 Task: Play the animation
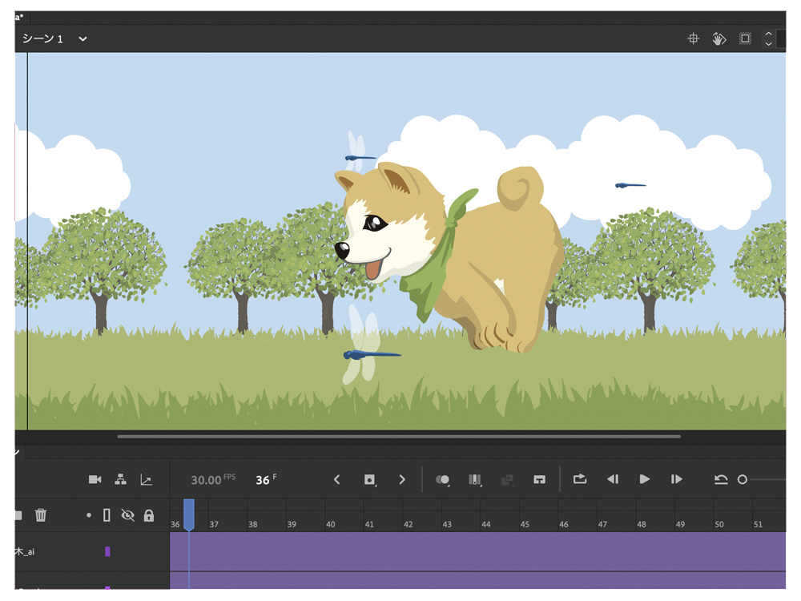(644, 479)
